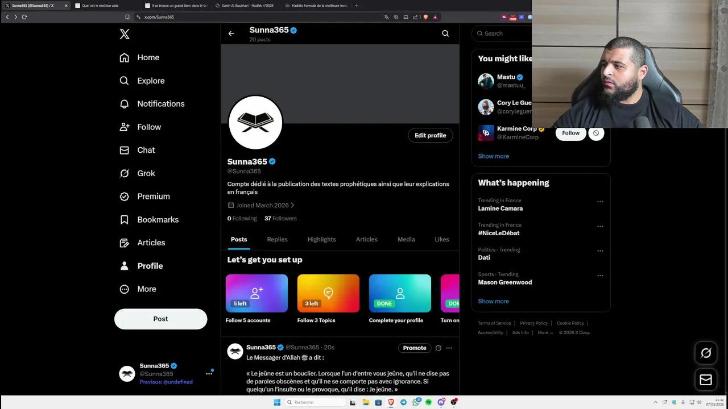Click the bookmark icon in the address bar
This screenshot has width=728, height=409.
(127, 17)
